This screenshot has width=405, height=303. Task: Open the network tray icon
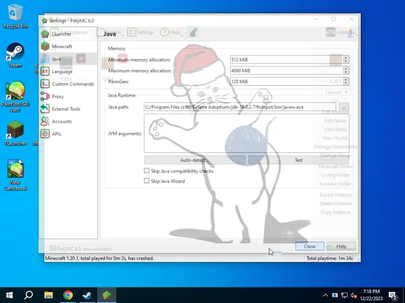click(x=344, y=295)
